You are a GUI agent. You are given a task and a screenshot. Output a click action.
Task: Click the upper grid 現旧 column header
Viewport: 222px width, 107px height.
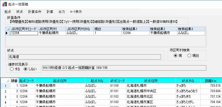(x=107, y=29)
